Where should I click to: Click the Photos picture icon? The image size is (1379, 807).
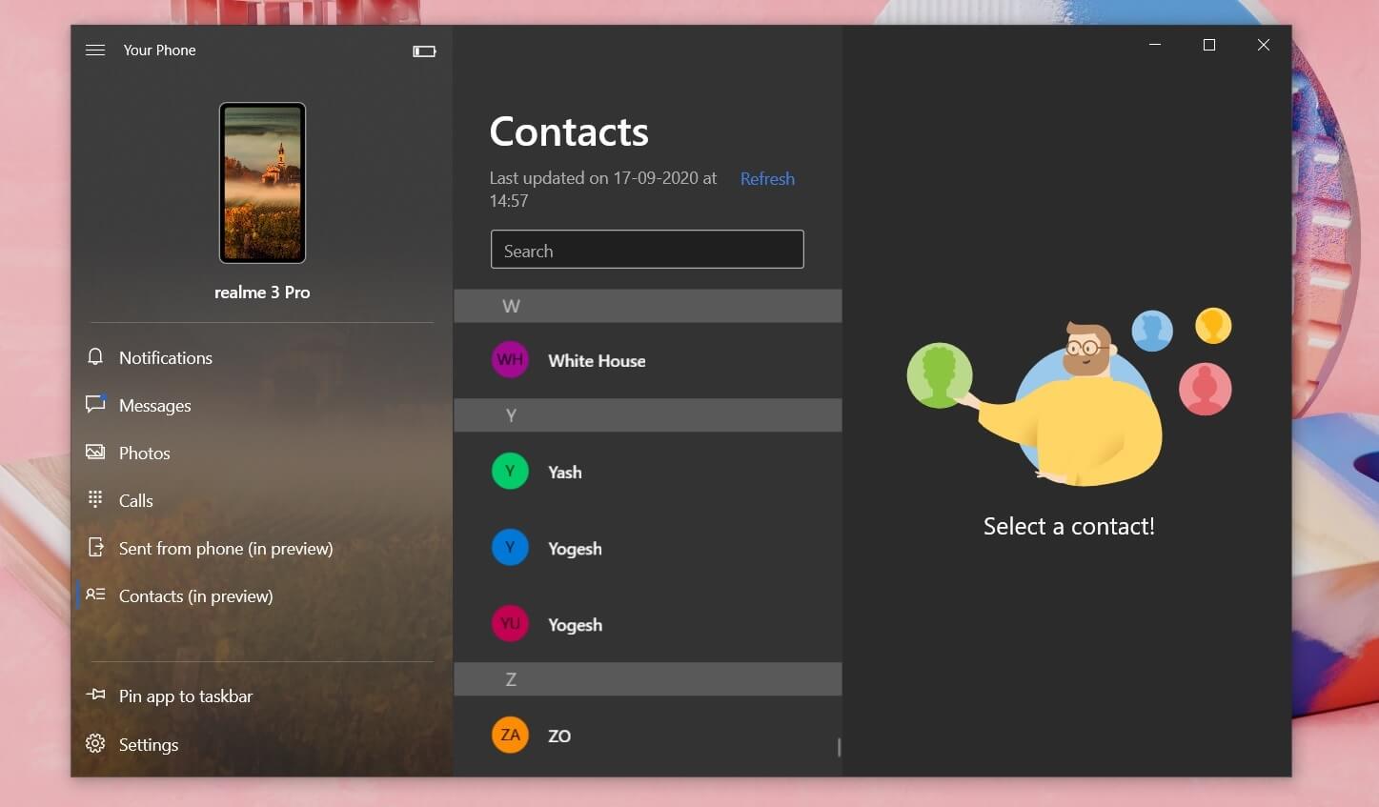pyautogui.click(x=95, y=453)
